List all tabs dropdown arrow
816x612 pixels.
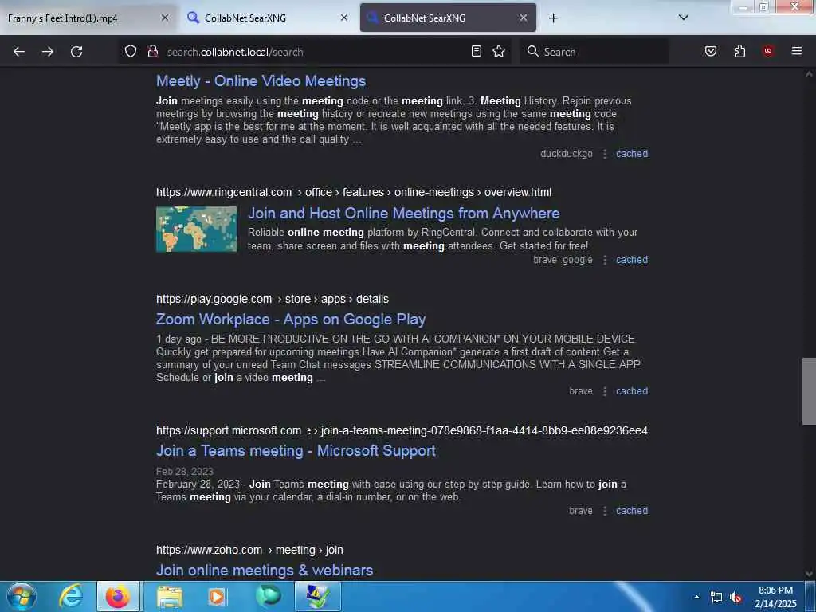(x=684, y=18)
